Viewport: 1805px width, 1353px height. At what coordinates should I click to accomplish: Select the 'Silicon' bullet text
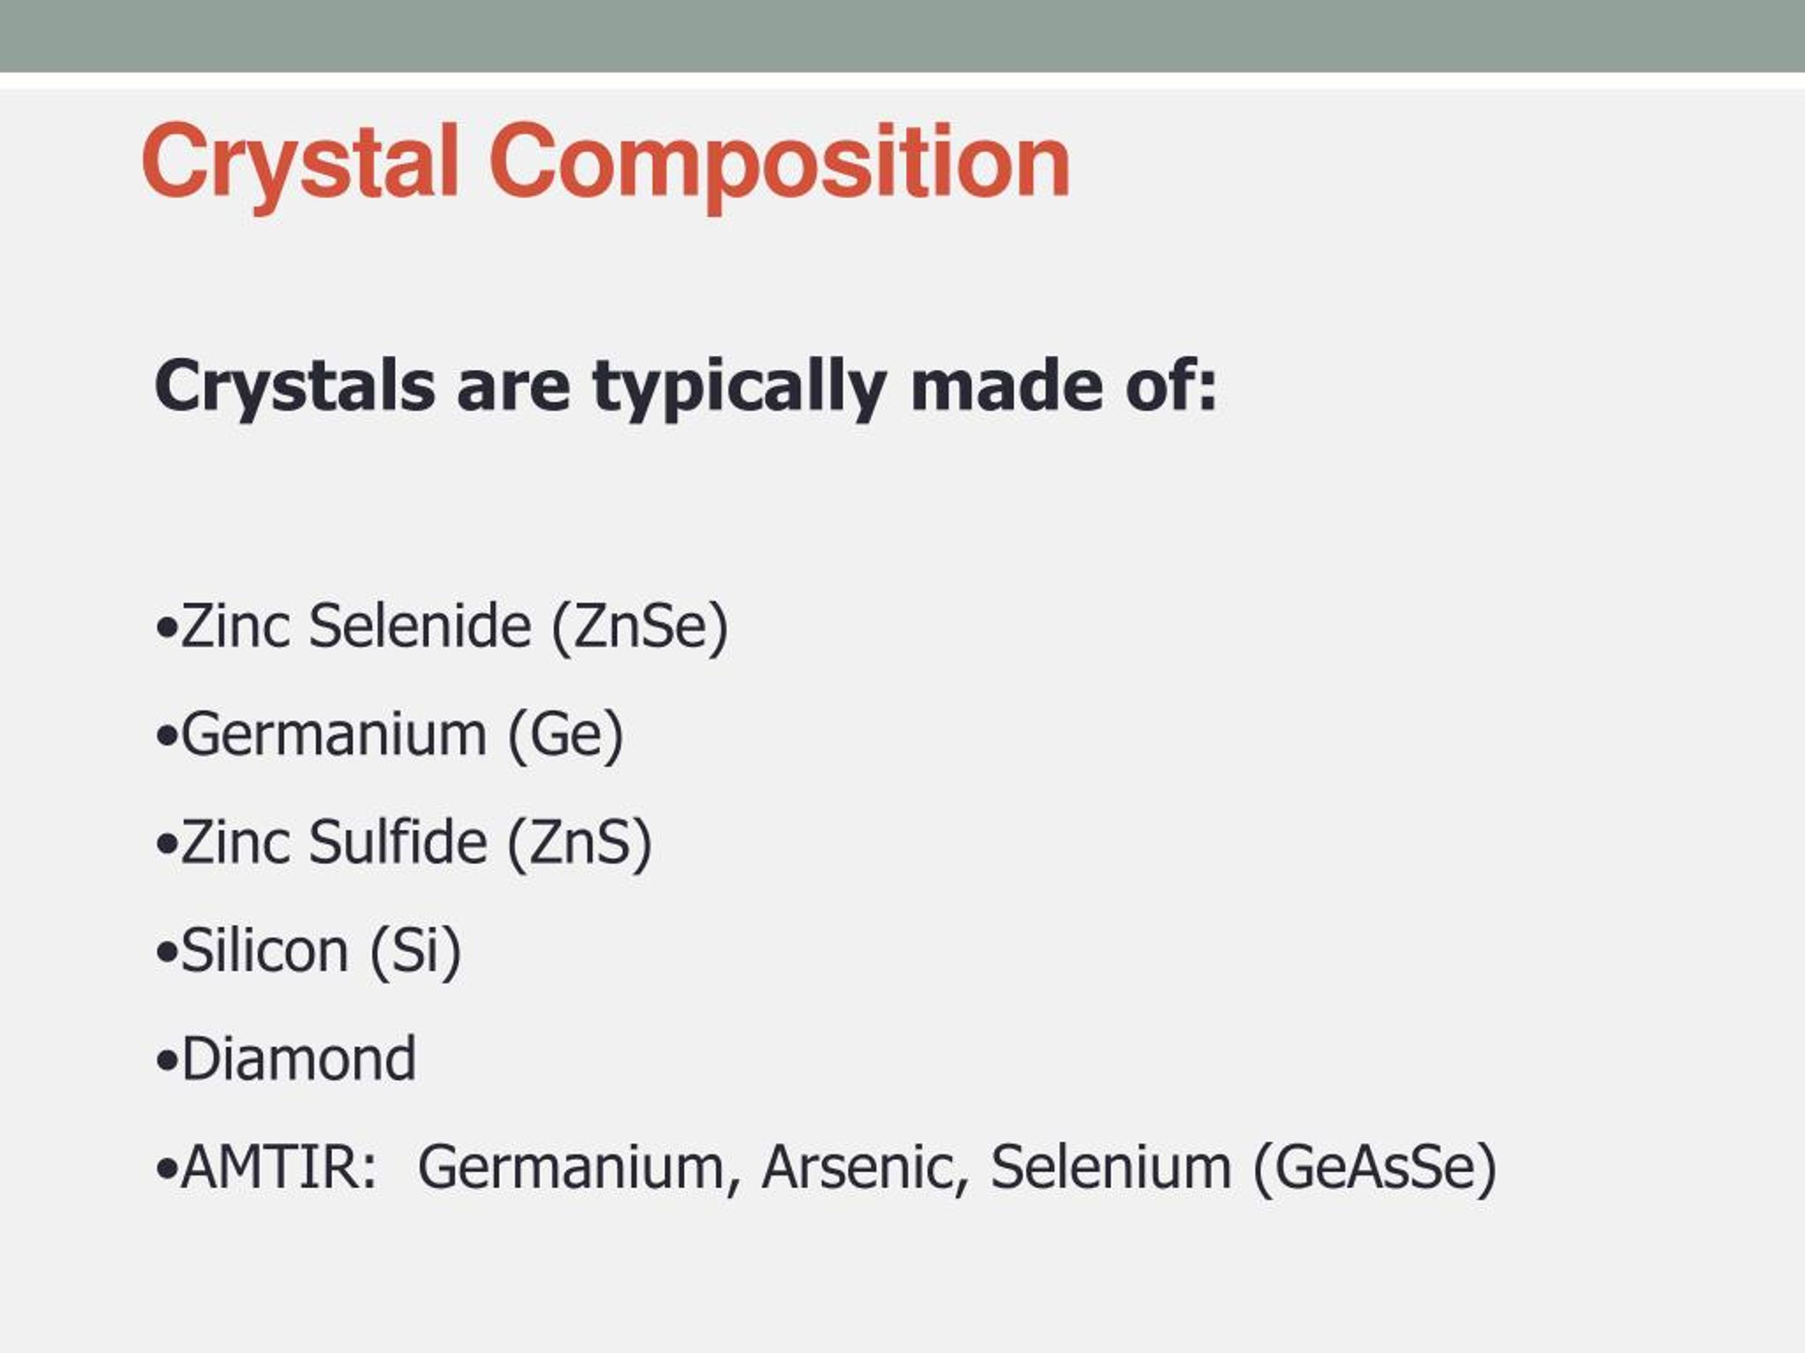coord(264,951)
